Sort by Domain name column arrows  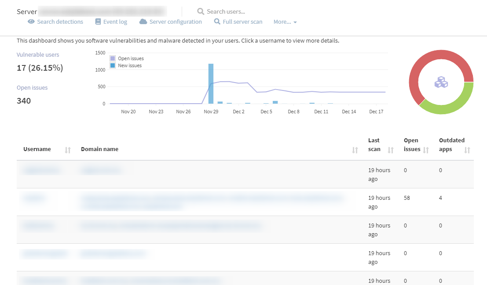[355, 150]
